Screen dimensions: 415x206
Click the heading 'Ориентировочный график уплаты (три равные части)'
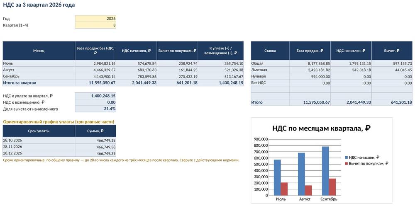pyautogui.click(x=59, y=121)
